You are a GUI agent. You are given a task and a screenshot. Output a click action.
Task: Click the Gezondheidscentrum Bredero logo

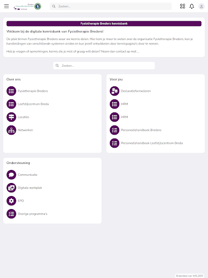tap(27, 7)
